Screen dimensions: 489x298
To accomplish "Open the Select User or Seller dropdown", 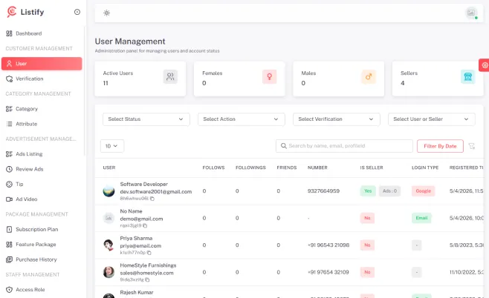I will (x=432, y=119).
